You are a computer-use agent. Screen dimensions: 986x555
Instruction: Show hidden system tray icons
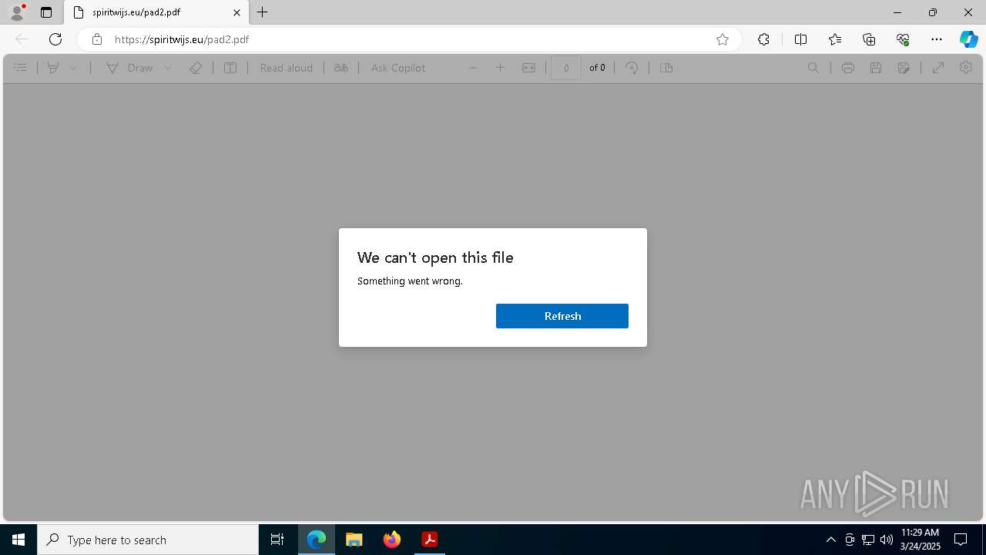tap(830, 540)
